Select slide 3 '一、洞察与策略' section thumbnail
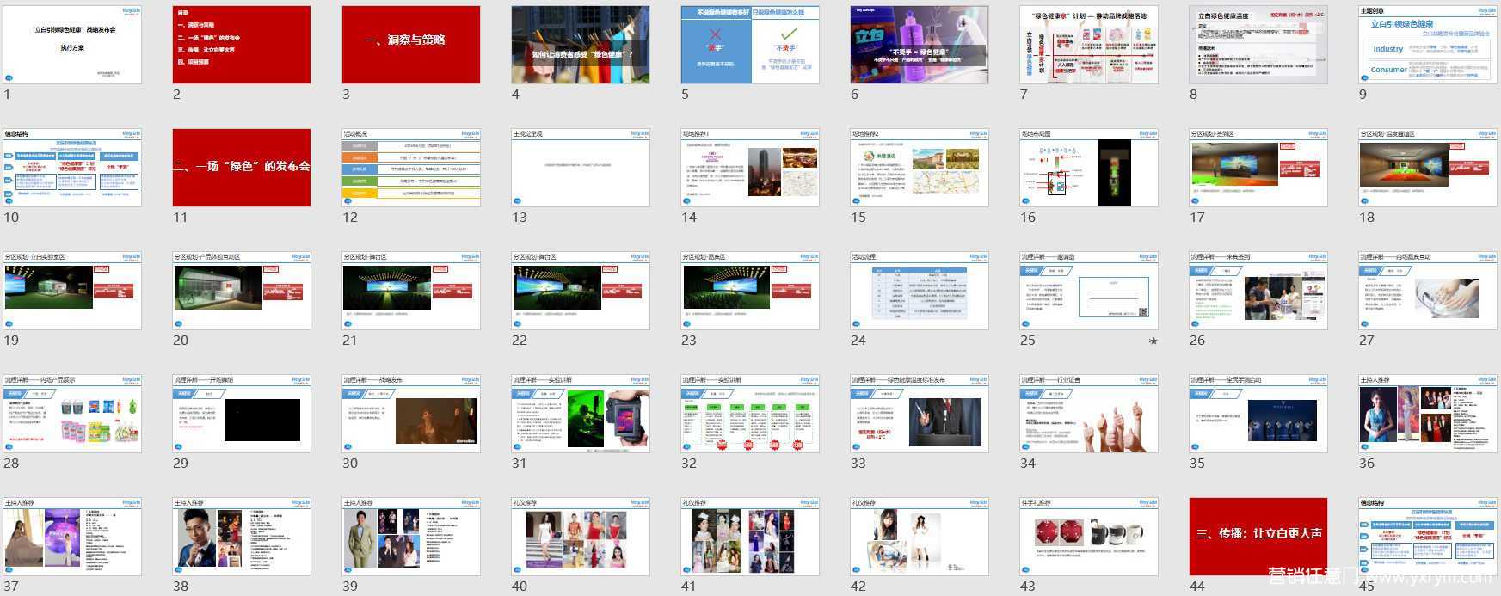Screen dimensions: 1501x596 411,45
